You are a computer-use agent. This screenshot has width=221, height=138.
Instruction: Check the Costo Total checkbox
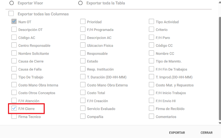point(83,93)
